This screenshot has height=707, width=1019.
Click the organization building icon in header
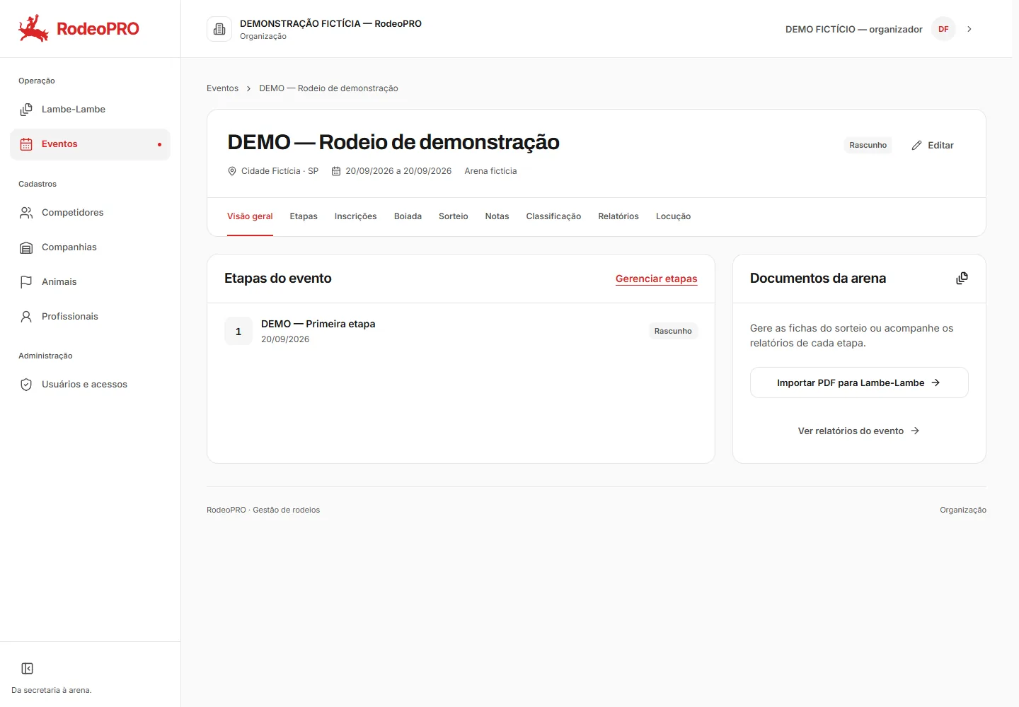click(219, 29)
